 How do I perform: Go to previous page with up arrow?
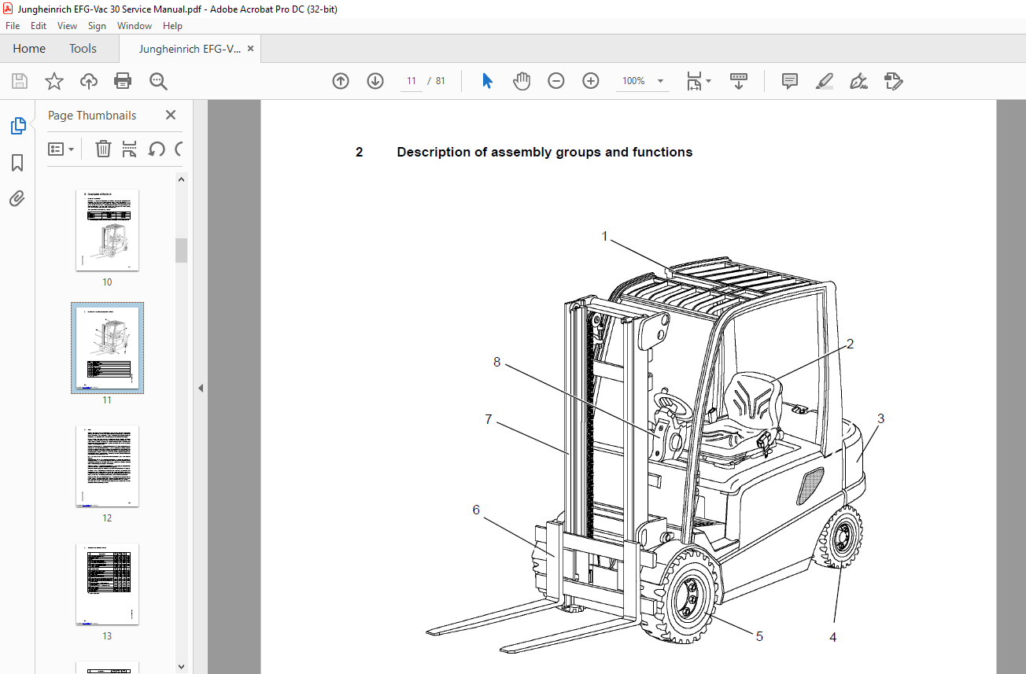coord(341,81)
